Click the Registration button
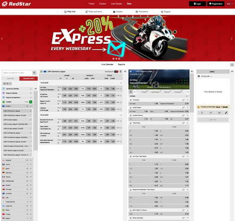This screenshot has height=221, width=235. (x=216, y=4)
